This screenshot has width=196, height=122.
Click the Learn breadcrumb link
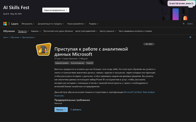(x=6, y=37)
